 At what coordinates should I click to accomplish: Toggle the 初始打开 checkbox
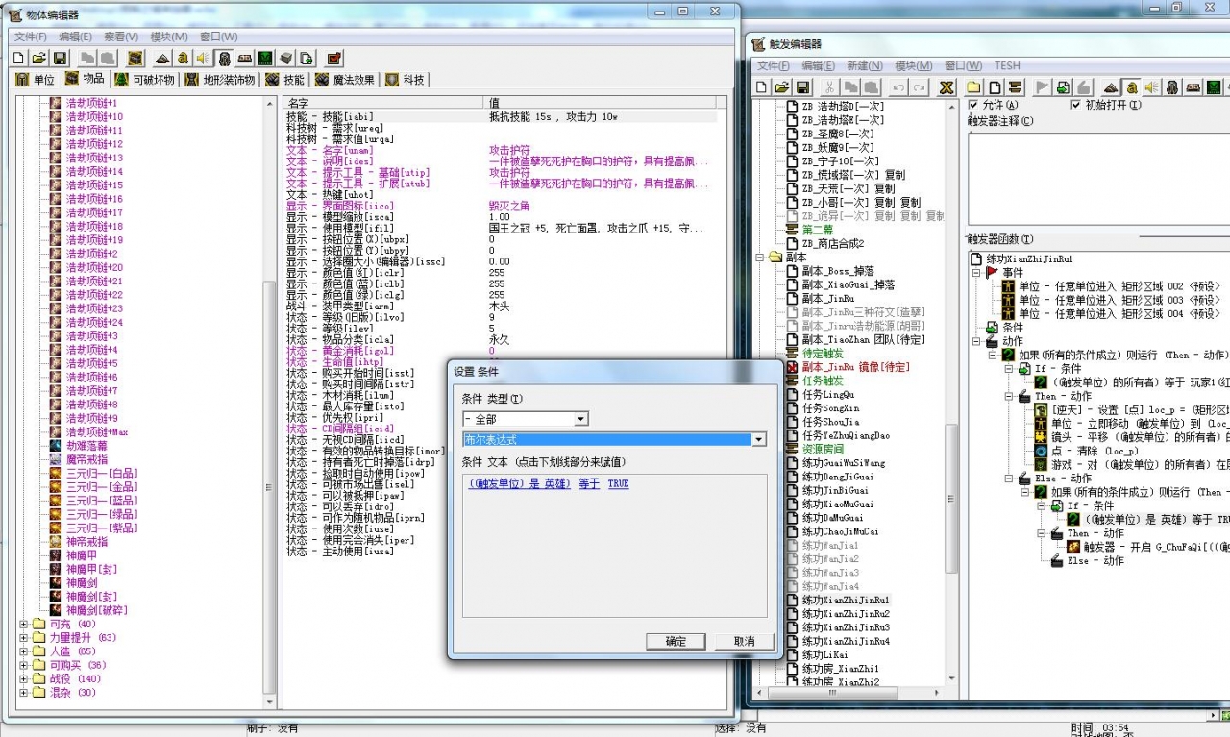click(x=1075, y=105)
